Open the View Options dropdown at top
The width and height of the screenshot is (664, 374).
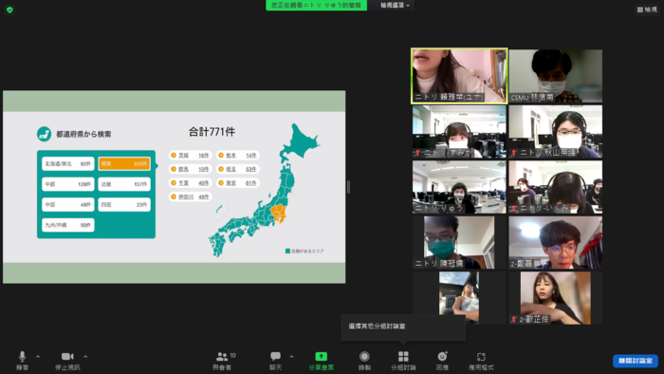click(x=395, y=5)
